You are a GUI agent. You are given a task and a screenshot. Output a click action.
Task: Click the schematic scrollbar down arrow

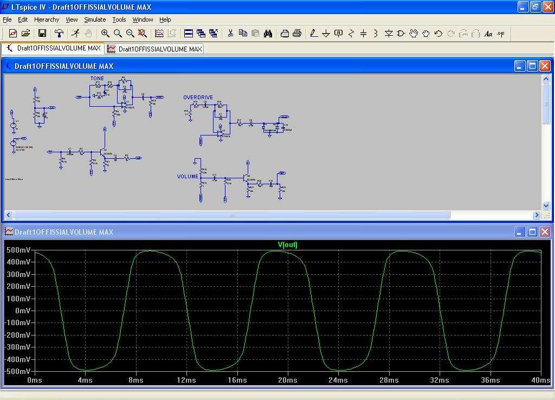point(546,205)
